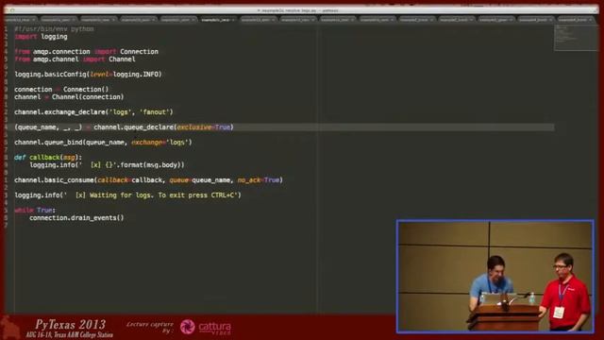Viewport: 604px width, 340px height.
Task: Place cursor on 'from amqp.connection import Connection'
Action: [86, 52]
